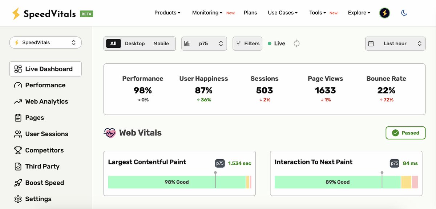Click the green Passed badge
Screen dimensions: 436x209
tap(405, 133)
